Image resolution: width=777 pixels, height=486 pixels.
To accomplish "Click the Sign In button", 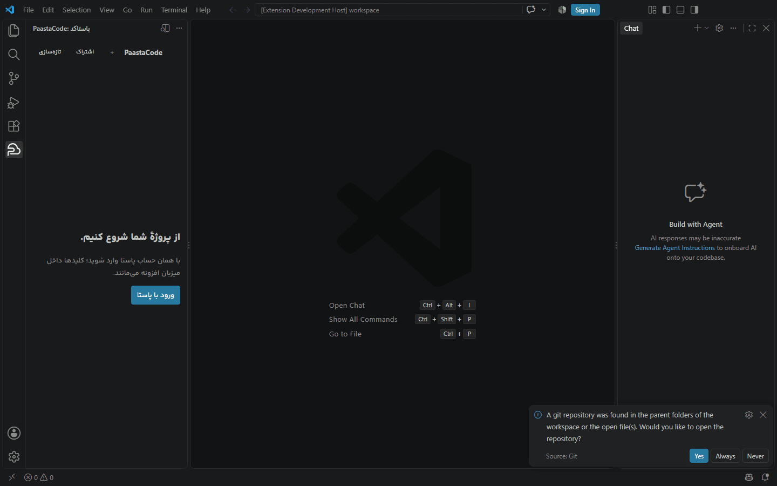I will coord(585,10).
